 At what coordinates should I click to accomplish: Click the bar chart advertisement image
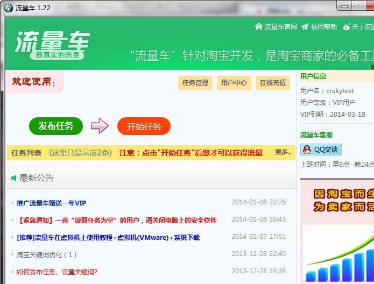click(x=337, y=231)
